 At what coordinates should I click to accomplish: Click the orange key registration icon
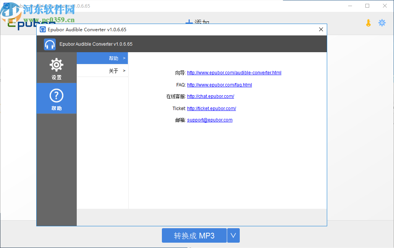[x=368, y=23]
